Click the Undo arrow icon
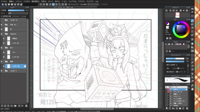200x112 pixels. click(x=192, y=9)
